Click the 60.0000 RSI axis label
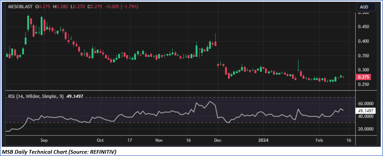Viewport: 383px width, 156px height. (366, 104)
